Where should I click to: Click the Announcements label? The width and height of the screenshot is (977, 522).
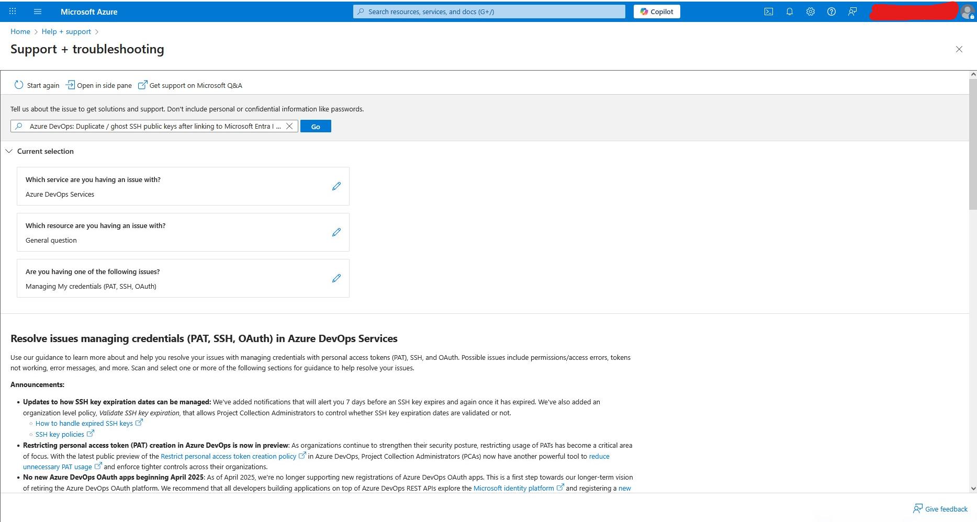38,384
